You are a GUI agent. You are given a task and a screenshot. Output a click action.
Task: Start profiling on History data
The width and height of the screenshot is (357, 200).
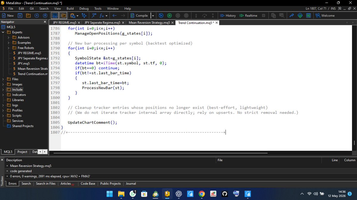coord(228,15)
